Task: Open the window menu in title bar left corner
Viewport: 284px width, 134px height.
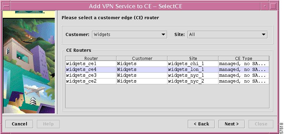Action: 6,7
